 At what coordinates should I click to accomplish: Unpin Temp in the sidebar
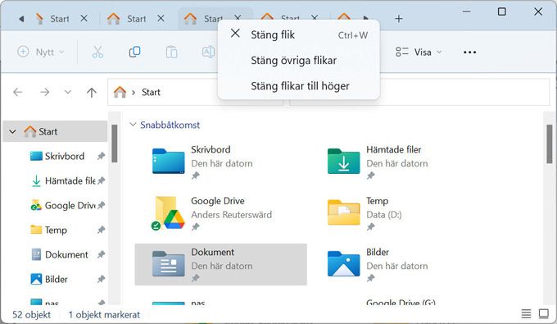pos(102,230)
